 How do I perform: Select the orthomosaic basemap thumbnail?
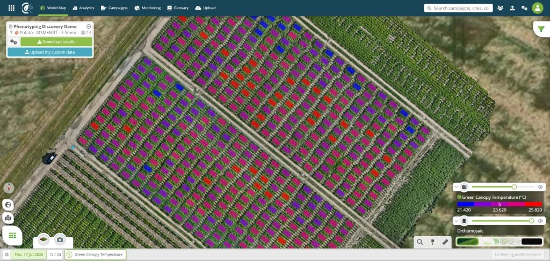click(x=467, y=241)
